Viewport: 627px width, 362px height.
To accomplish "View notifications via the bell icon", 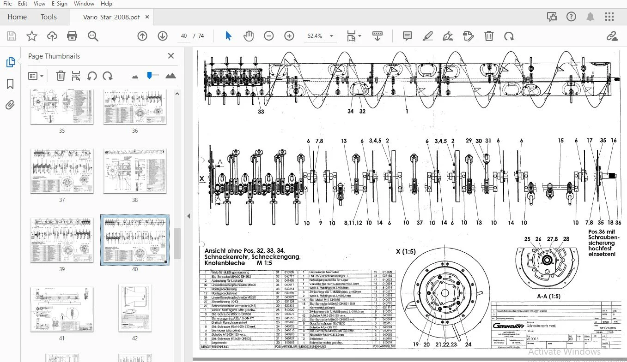I will click(590, 17).
